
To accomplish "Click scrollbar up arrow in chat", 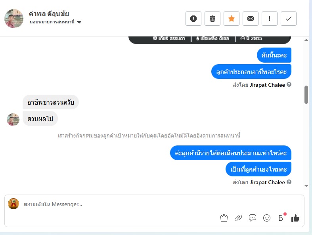I will click(x=306, y=40).
